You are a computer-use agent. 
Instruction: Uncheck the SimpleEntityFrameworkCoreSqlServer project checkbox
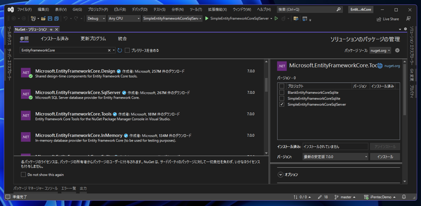tap(282, 104)
